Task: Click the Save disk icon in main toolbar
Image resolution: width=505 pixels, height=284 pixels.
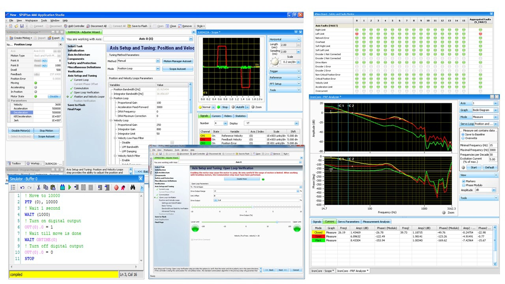Action: (22, 26)
